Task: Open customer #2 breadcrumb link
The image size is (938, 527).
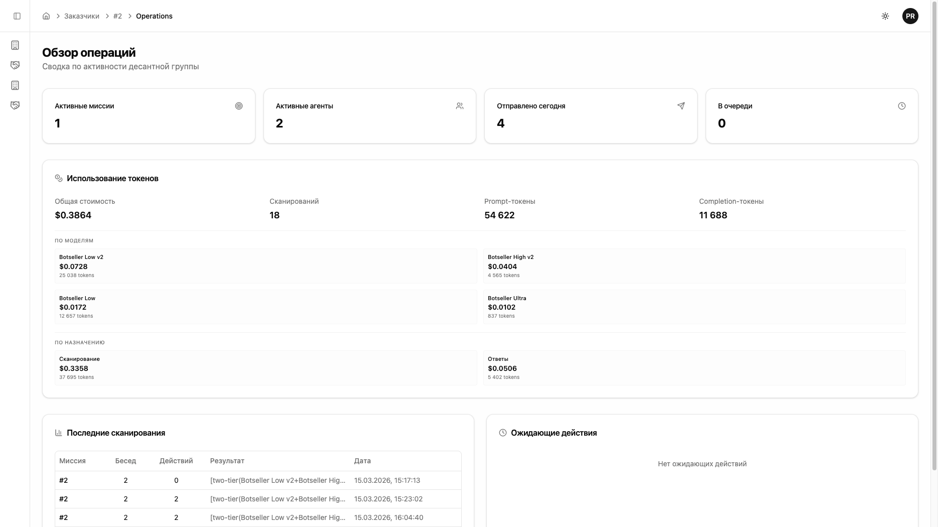Action: point(117,16)
